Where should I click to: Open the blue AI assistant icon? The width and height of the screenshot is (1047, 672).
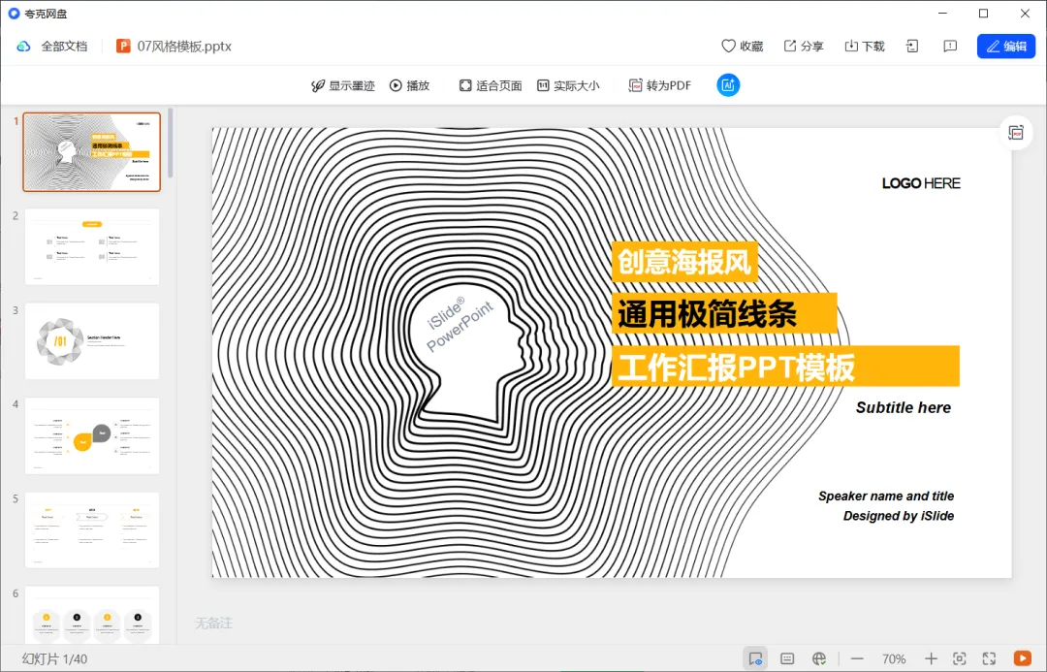(x=728, y=84)
